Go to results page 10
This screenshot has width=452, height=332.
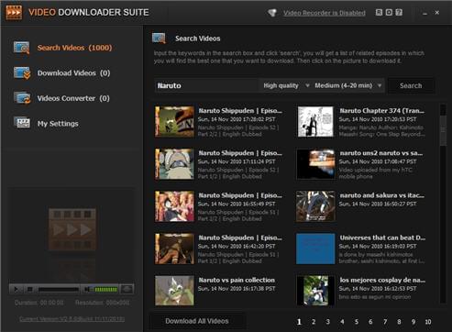[x=428, y=322]
